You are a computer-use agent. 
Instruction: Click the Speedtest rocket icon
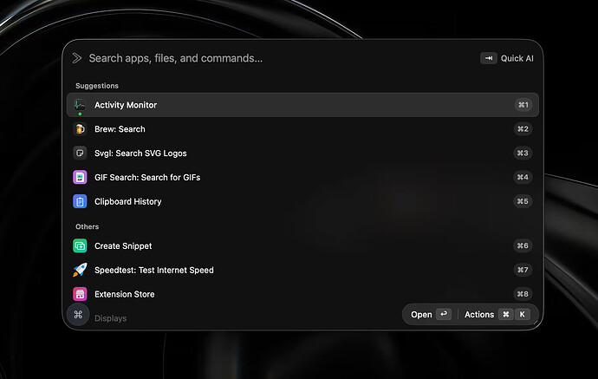80,270
